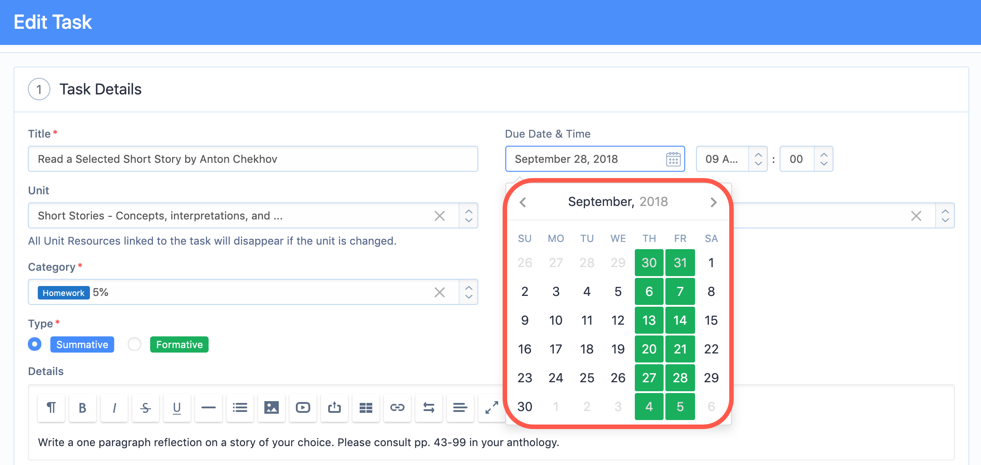Expand editor to fullscreen mode
The width and height of the screenshot is (981, 465).
click(x=491, y=408)
